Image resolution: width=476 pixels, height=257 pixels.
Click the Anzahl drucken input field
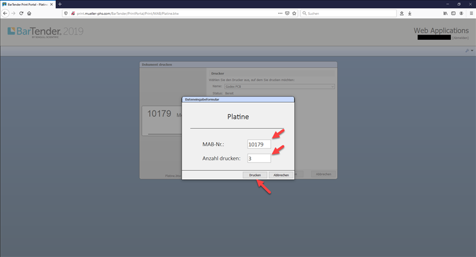[259, 158]
